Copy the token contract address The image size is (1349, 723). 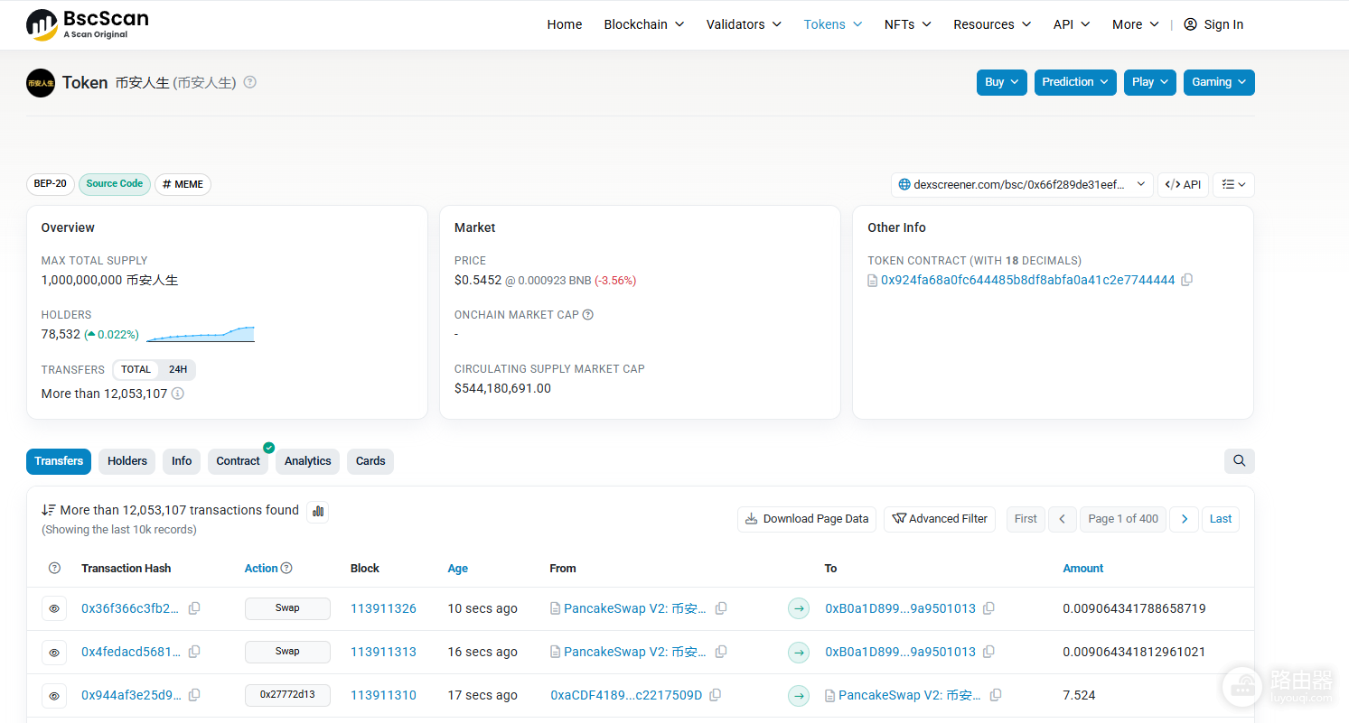[1187, 280]
